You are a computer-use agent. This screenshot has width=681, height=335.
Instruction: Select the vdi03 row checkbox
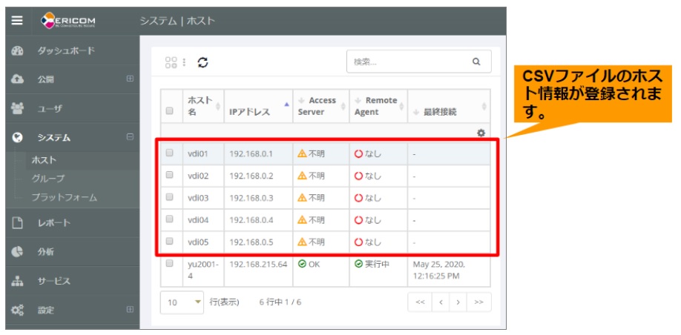(170, 198)
